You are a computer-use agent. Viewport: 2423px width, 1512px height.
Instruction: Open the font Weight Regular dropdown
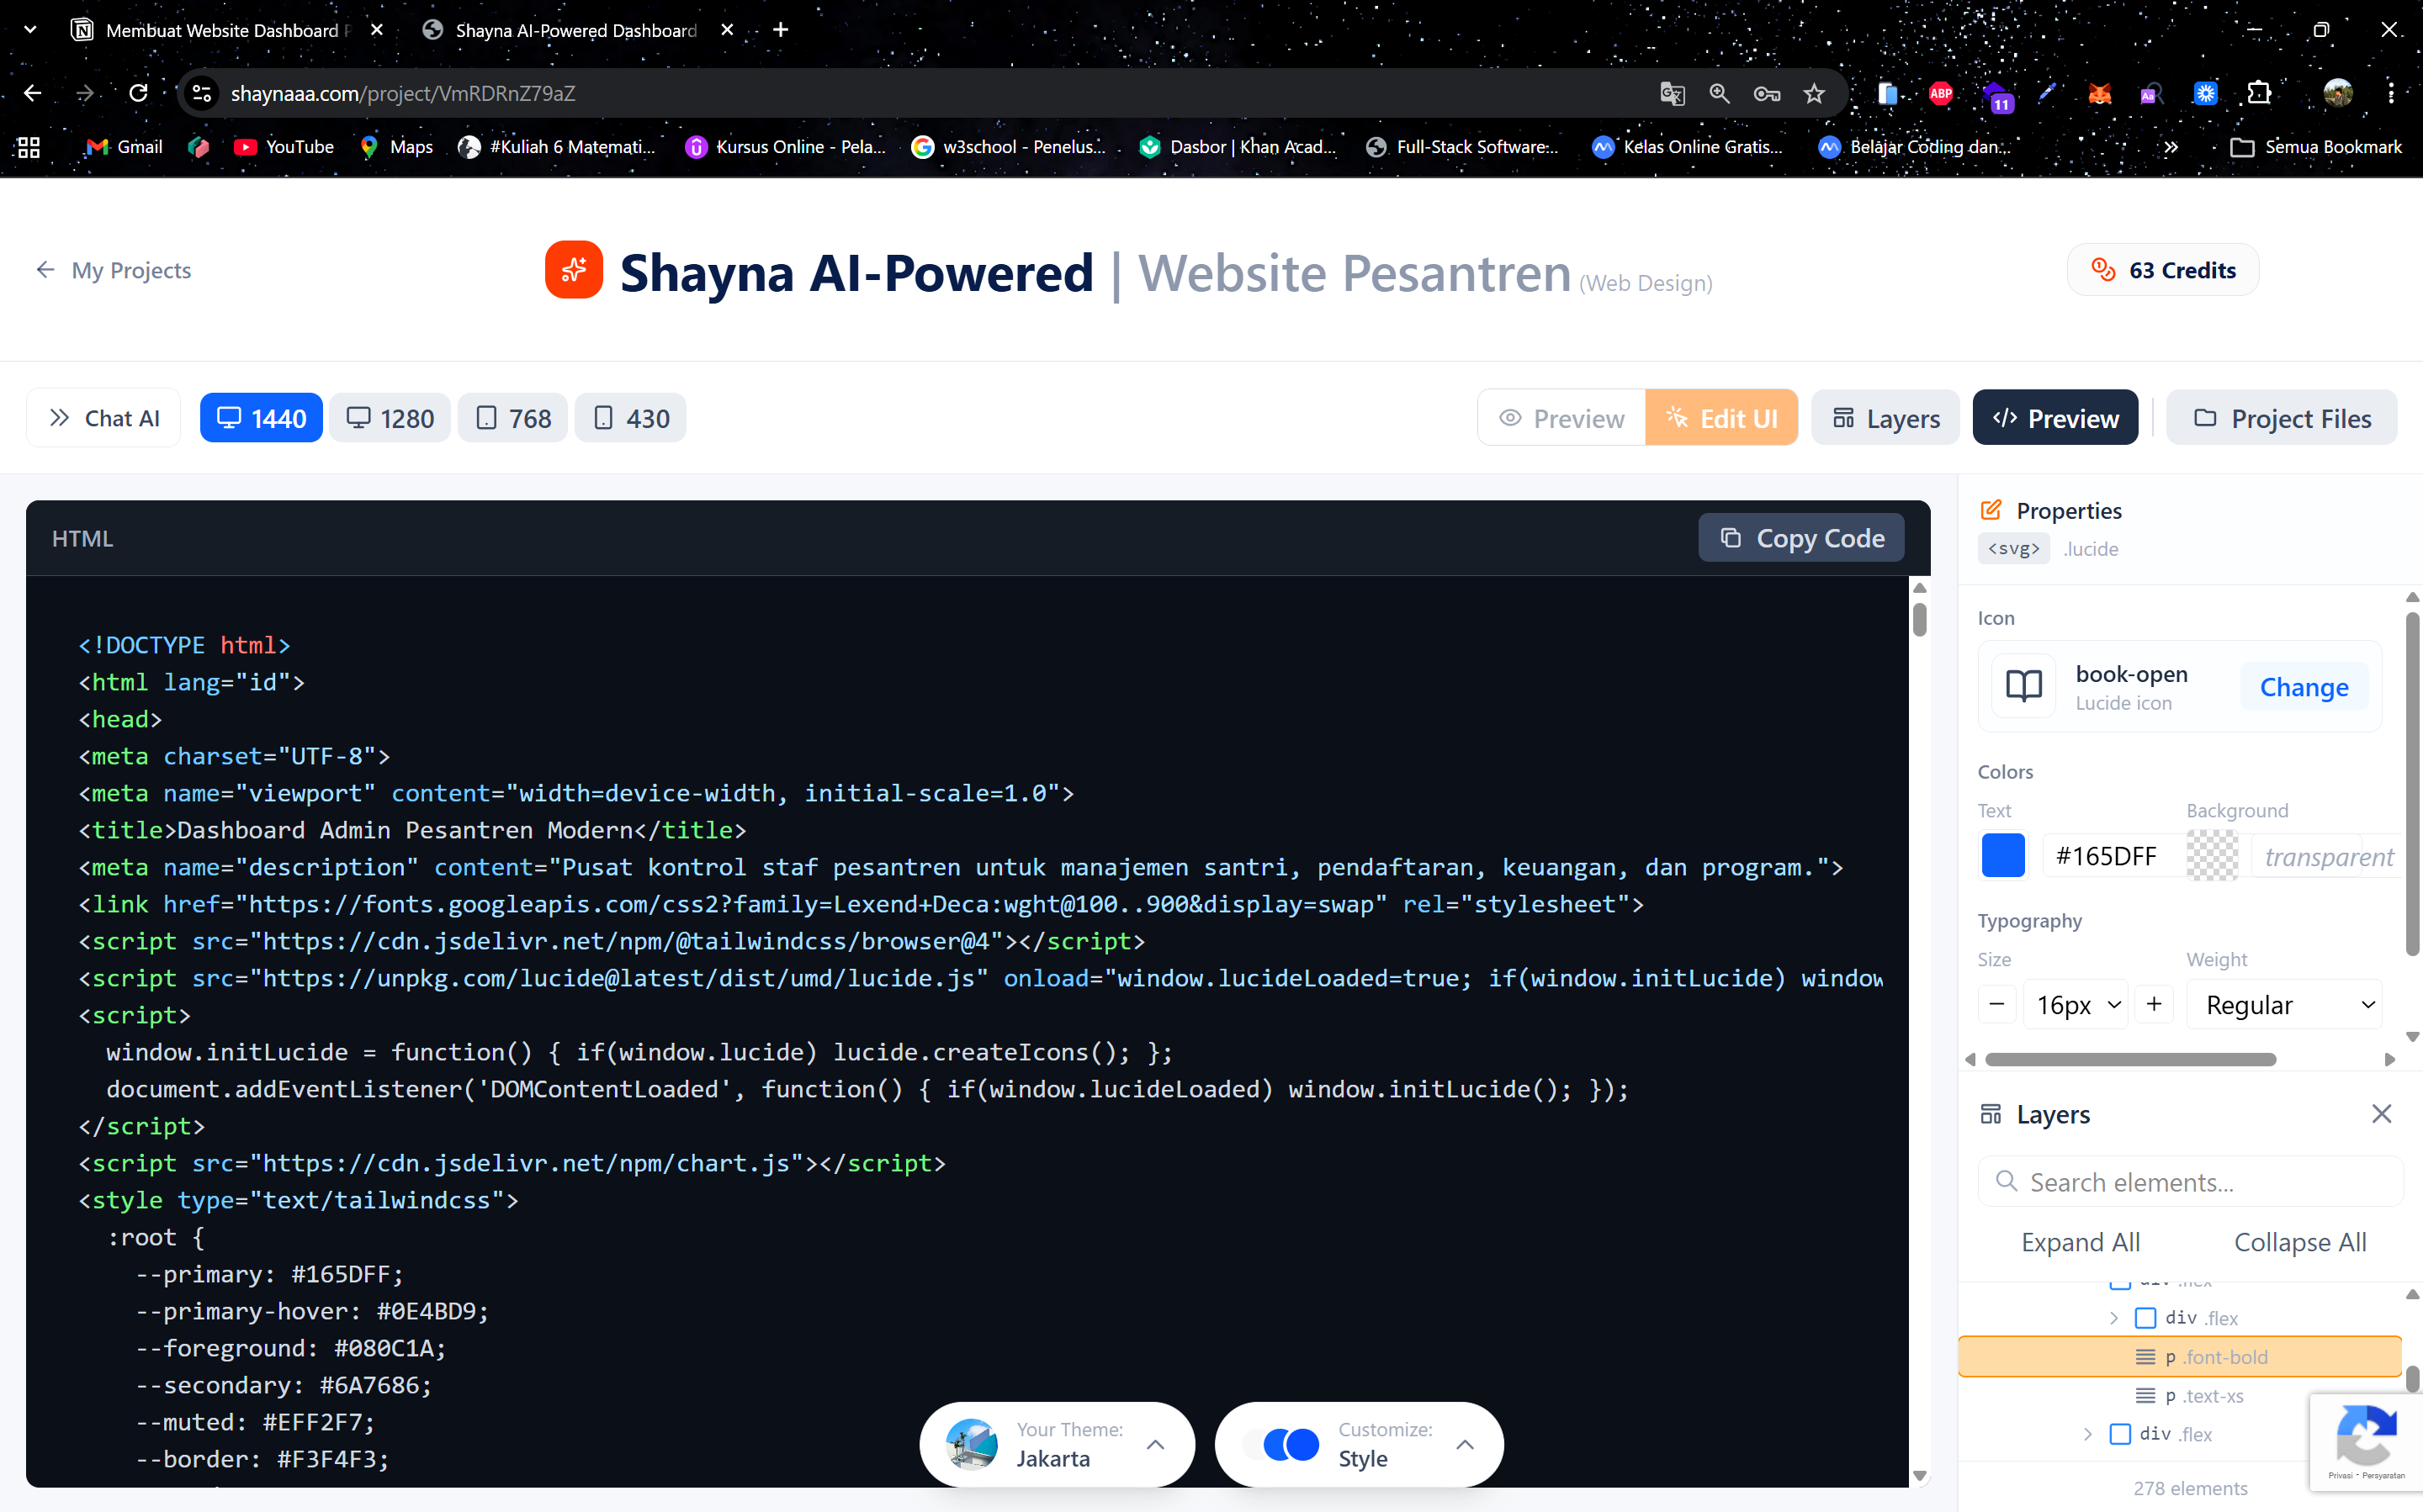[x=2284, y=1004]
